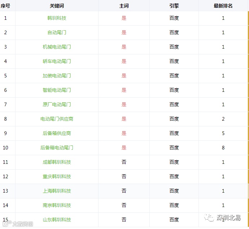Click the 引擎 column header
Image resolution: width=249 pixels, height=229 pixels.
coord(174,6)
